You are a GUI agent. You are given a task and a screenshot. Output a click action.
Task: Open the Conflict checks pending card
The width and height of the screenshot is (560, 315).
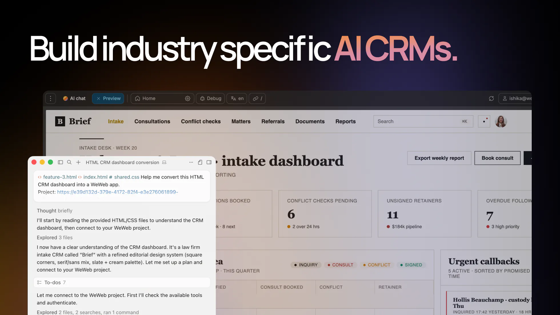tap(325, 214)
